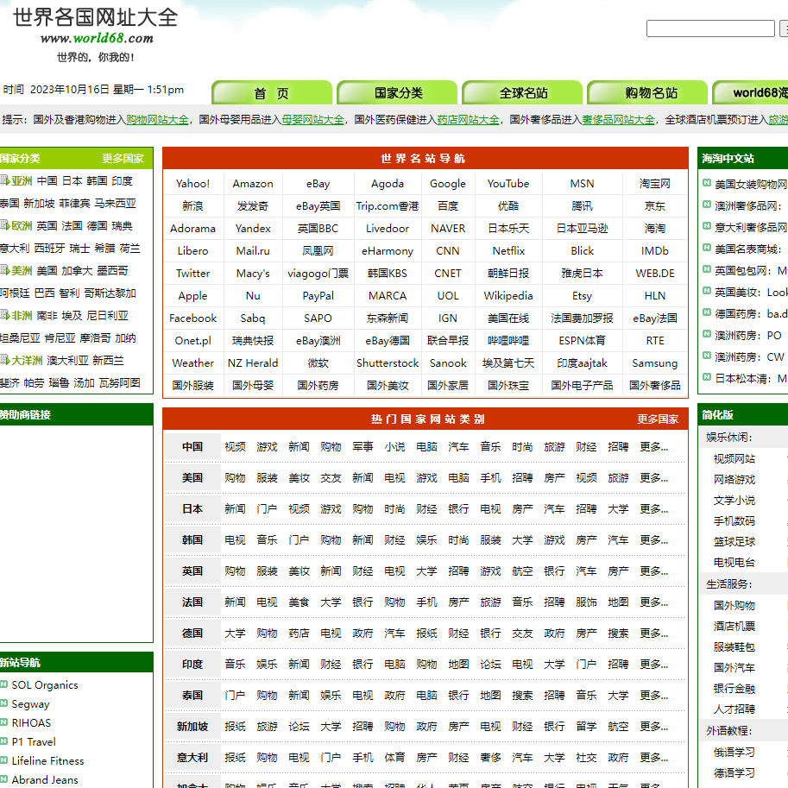Open the 马来西亚 country link
The height and width of the screenshot is (788, 788).
point(115,203)
